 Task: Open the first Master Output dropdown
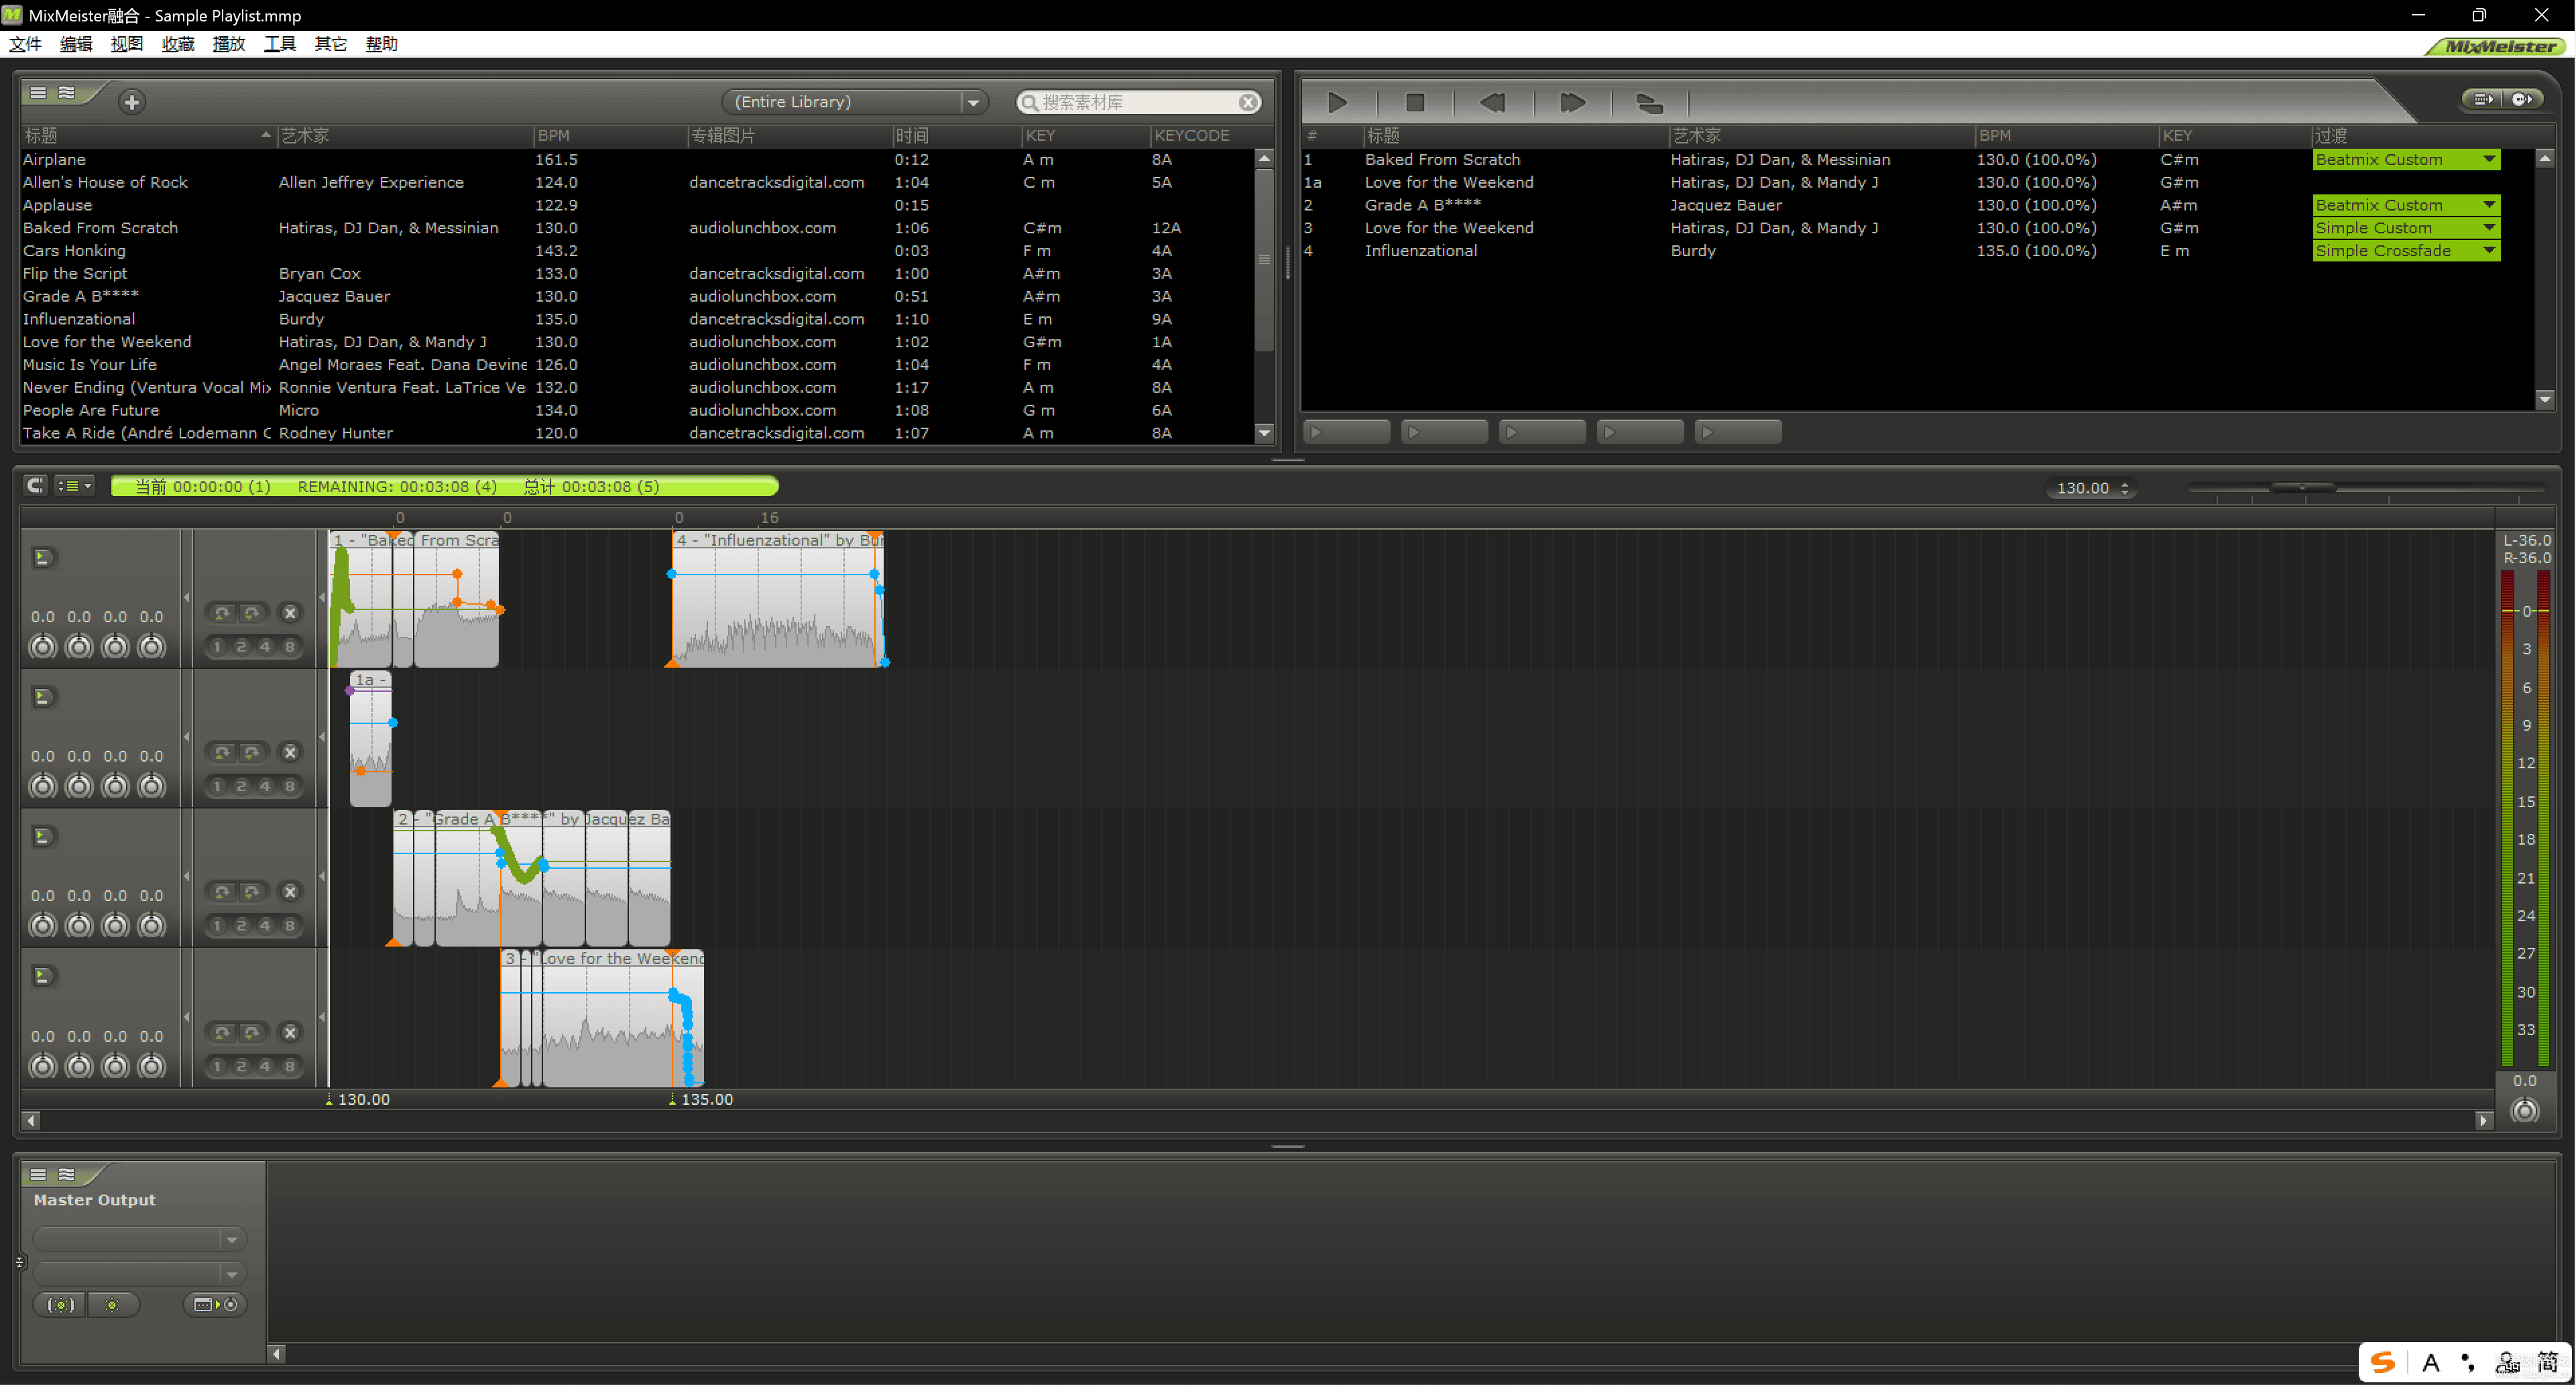click(139, 1239)
